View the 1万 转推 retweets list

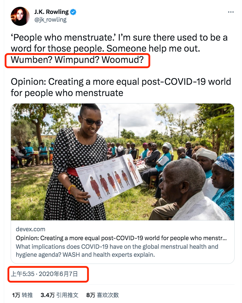(23, 295)
